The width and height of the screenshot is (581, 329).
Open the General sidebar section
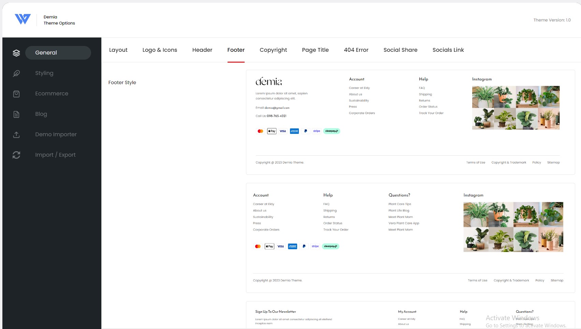pos(58,53)
